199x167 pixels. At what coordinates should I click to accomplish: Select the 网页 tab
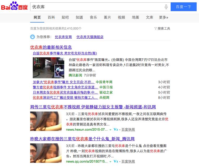tap(37, 17)
